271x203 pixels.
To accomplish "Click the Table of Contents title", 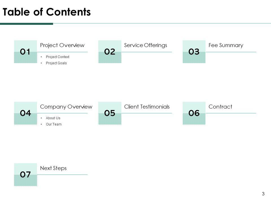I will click(x=47, y=12).
